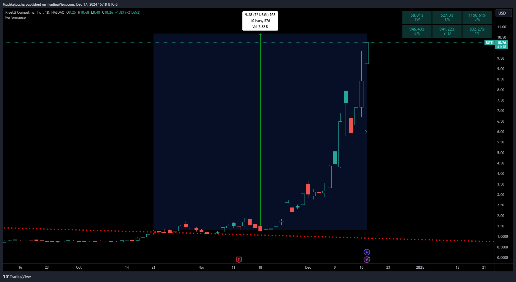This screenshot has height=282, width=516.
Task: Click the countdown timer 41:18
Action: [x=501, y=47]
